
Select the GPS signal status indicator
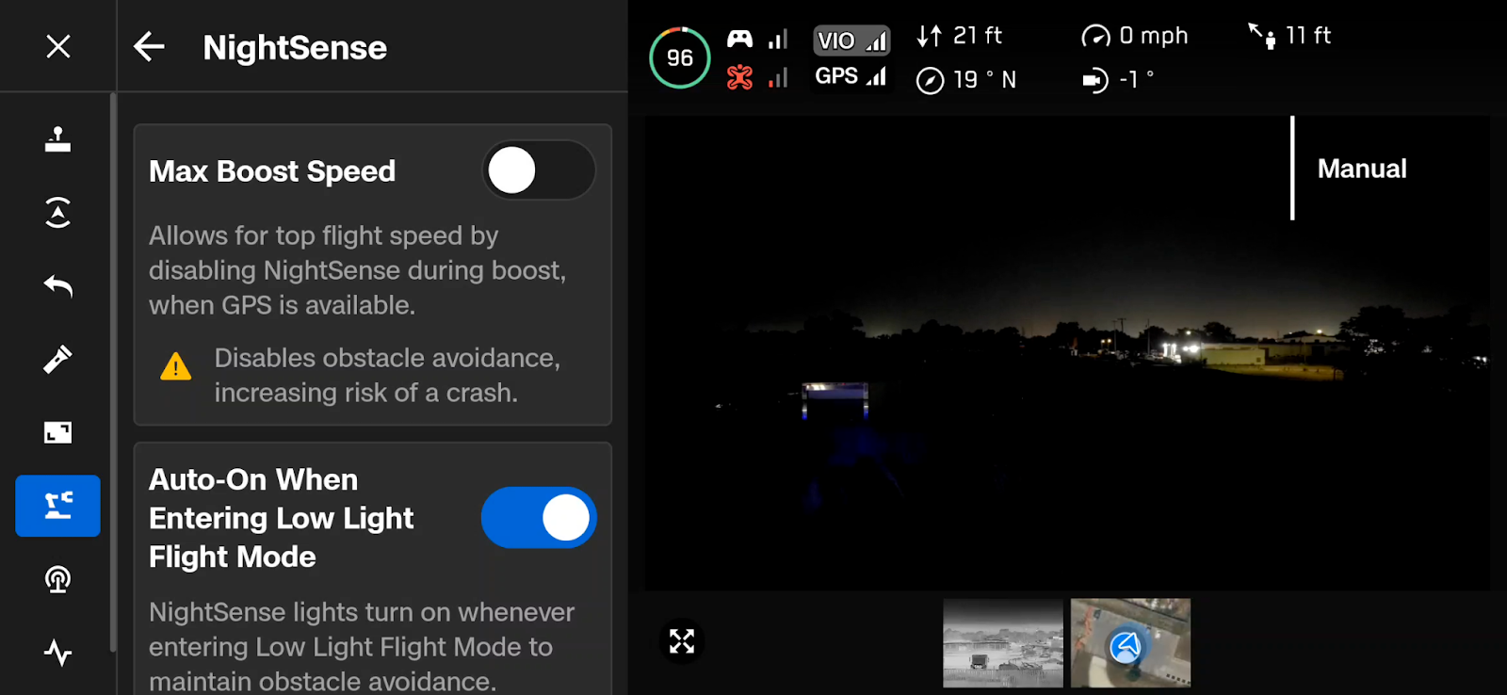click(851, 76)
